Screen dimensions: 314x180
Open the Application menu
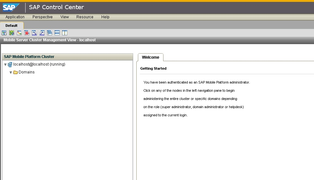click(15, 17)
